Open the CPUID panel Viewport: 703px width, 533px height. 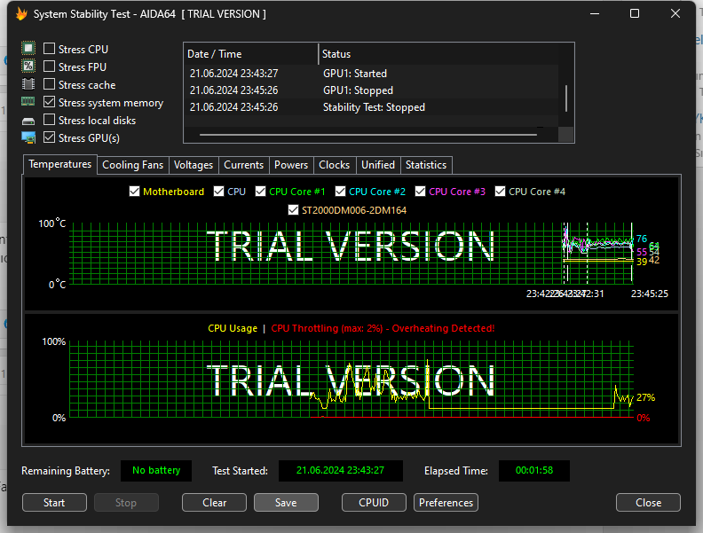click(374, 503)
